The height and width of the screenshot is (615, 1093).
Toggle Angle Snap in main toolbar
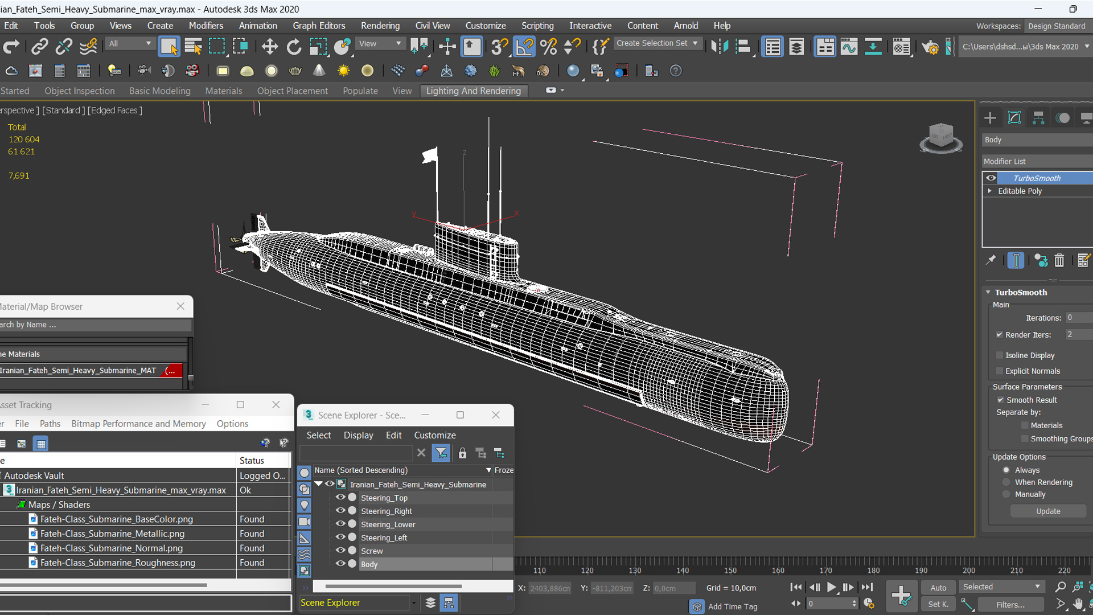pyautogui.click(x=524, y=47)
